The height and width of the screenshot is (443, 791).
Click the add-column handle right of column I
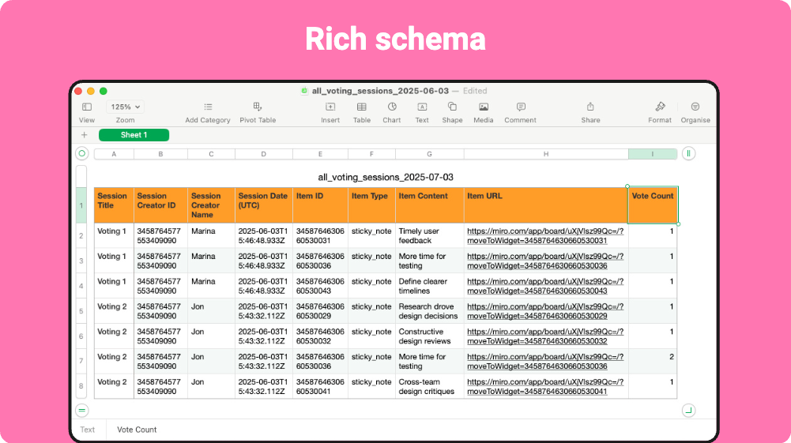[x=688, y=154]
